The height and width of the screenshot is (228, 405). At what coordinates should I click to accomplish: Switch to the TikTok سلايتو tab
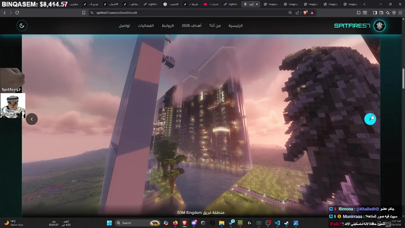[x=74, y=4]
